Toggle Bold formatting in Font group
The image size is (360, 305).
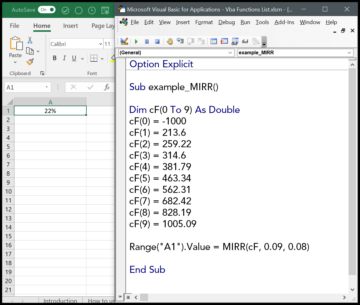55,58
